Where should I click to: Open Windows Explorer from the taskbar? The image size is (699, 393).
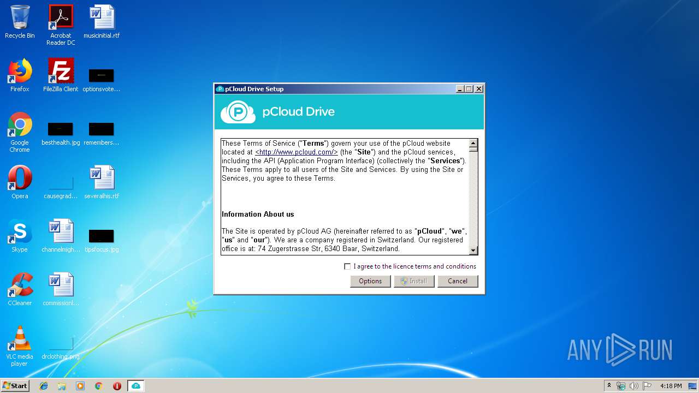click(x=62, y=386)
